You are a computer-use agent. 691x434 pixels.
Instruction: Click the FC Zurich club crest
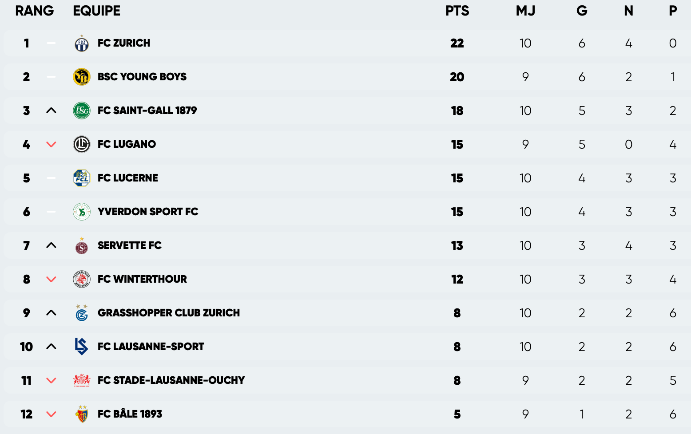tap(82, 43)
